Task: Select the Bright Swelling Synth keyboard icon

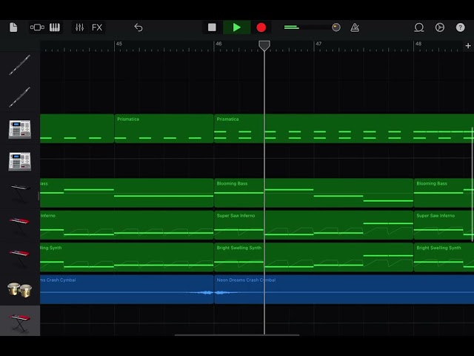Action: (x=20, y=258)
